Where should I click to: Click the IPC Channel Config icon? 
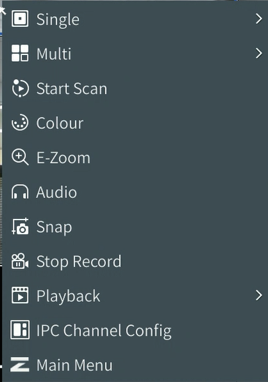click(x=20, y=330)
